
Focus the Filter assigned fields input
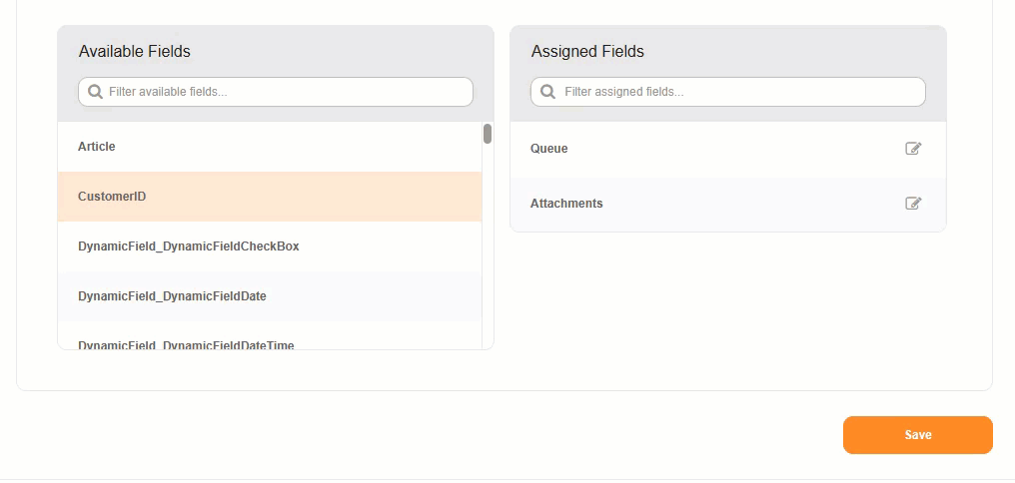click(739, 92)
